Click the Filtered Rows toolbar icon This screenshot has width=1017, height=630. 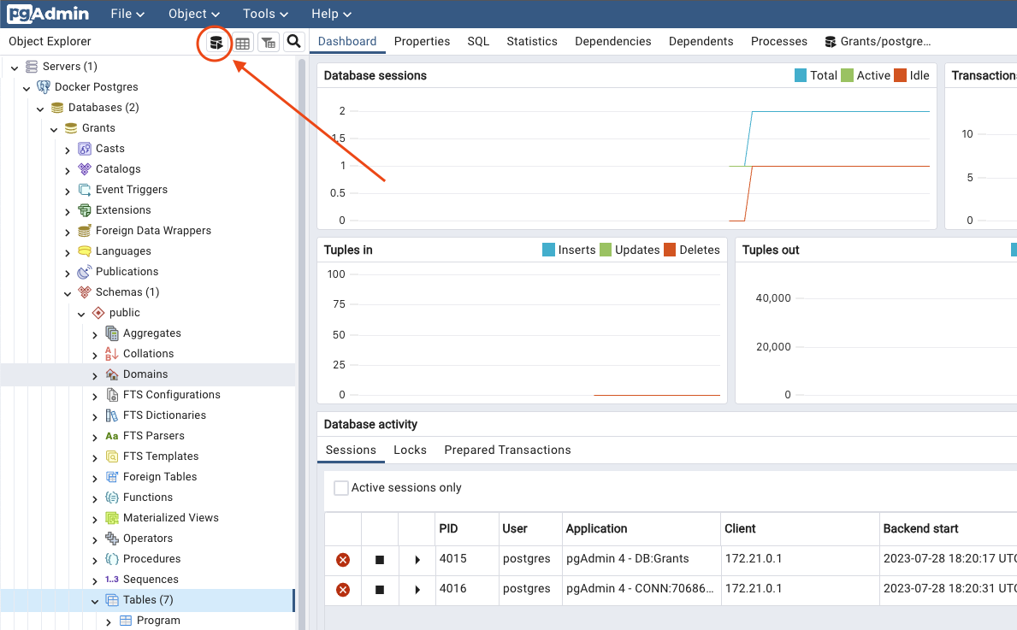[269, 43]
